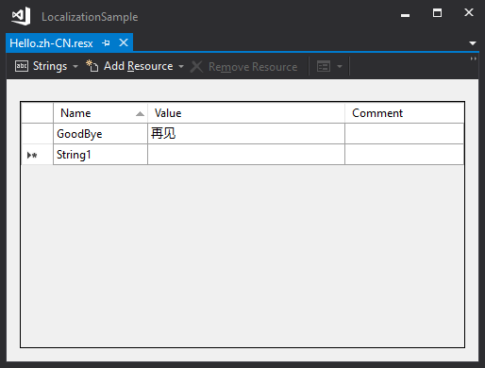The image size is (485, 368).
Task: Pin the Hello.zh-CN.resx tab
Action: coord(106,42)
